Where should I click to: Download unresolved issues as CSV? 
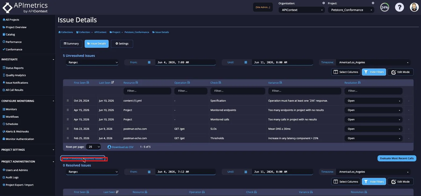(121, 147)
